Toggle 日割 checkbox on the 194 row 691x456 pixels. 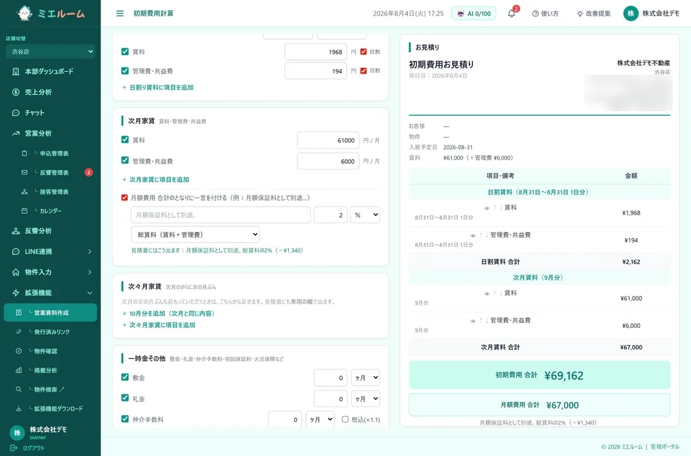click(364, 70)
